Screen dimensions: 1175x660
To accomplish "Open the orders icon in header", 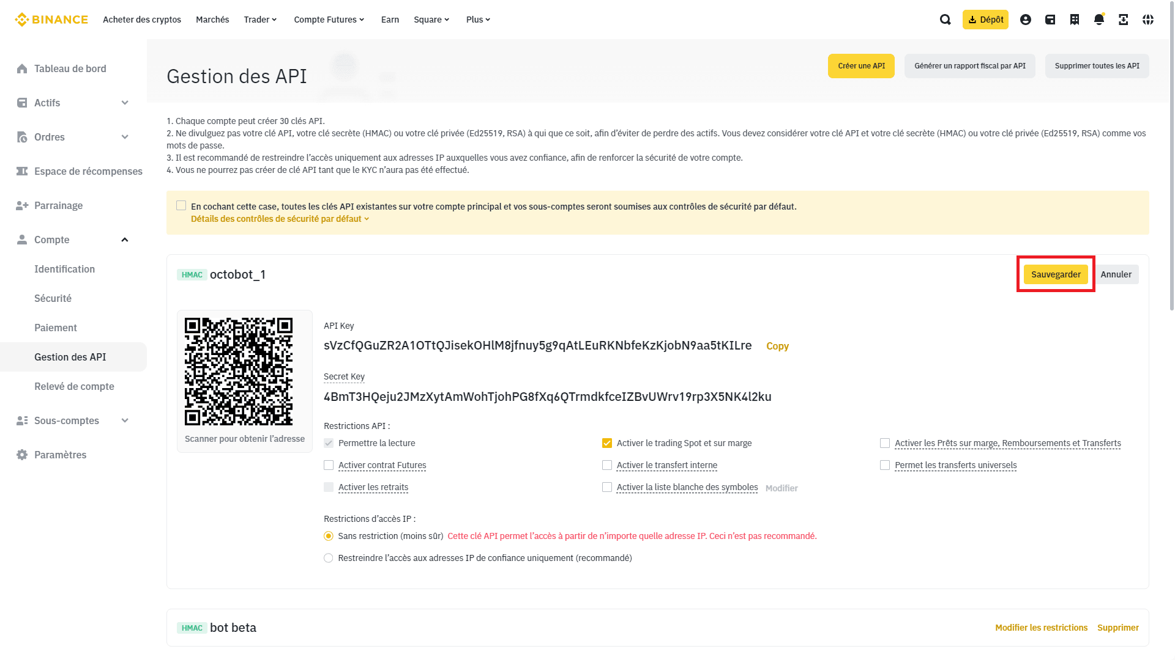I will 1075,20.
